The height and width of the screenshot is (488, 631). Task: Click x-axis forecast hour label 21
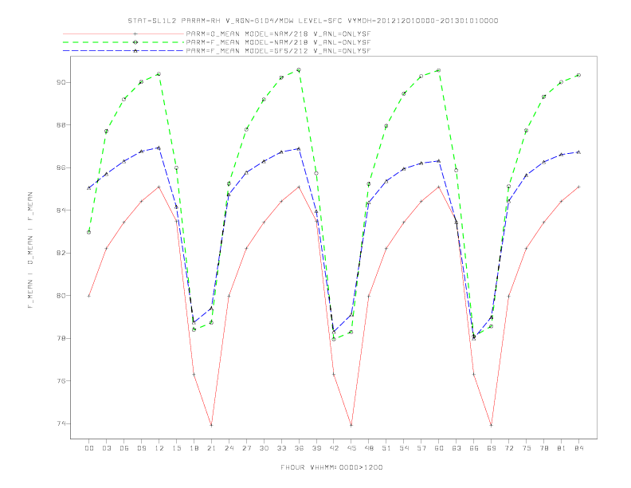[212, 448]
